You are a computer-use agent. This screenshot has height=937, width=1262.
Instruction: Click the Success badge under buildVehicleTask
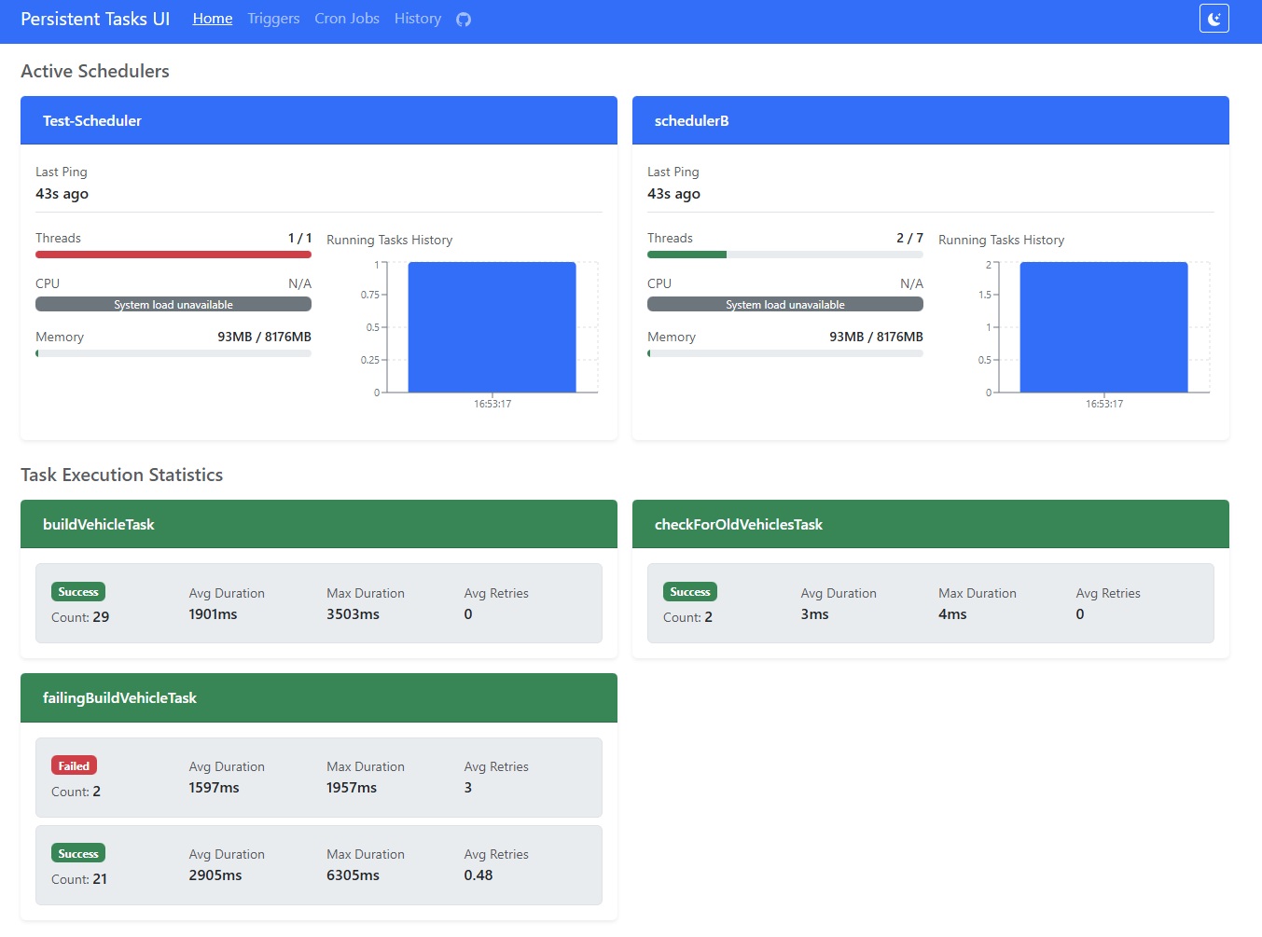77,592
